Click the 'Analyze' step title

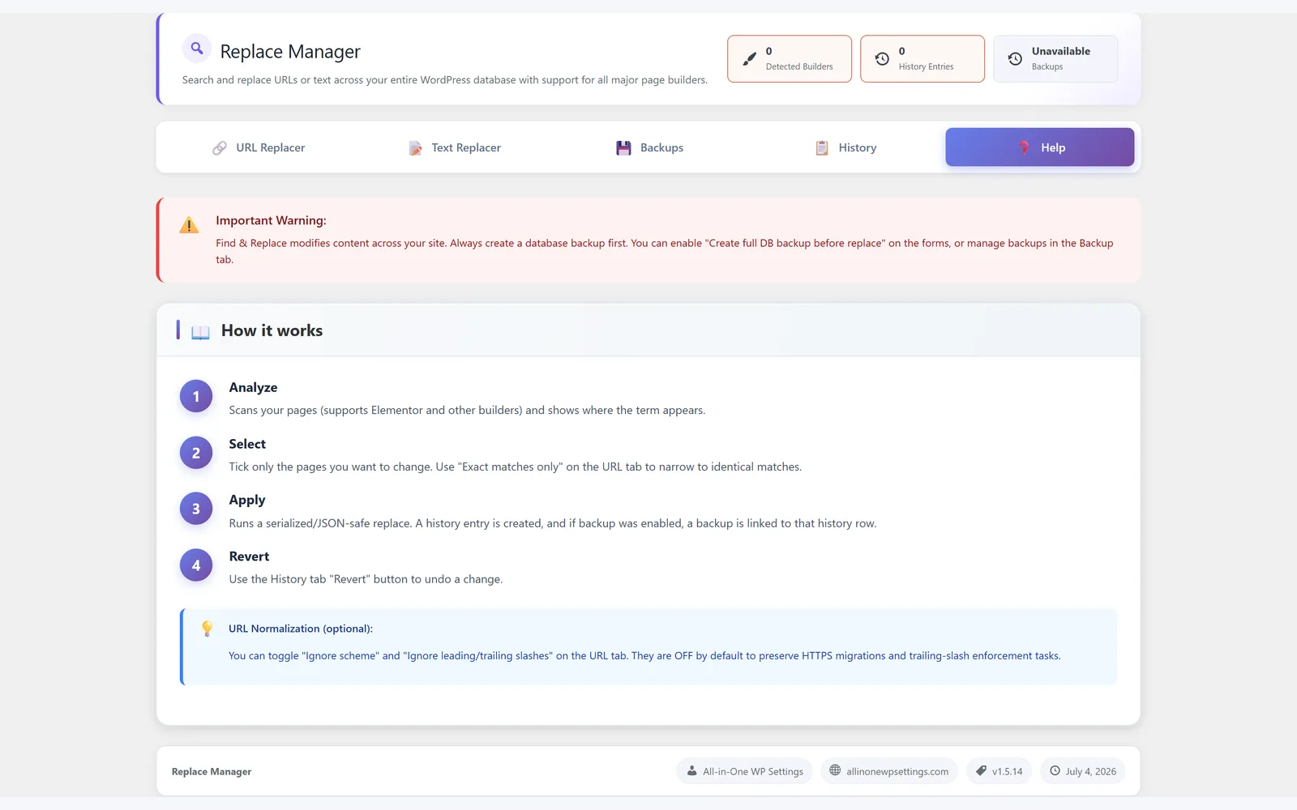(x=253, y=387)
